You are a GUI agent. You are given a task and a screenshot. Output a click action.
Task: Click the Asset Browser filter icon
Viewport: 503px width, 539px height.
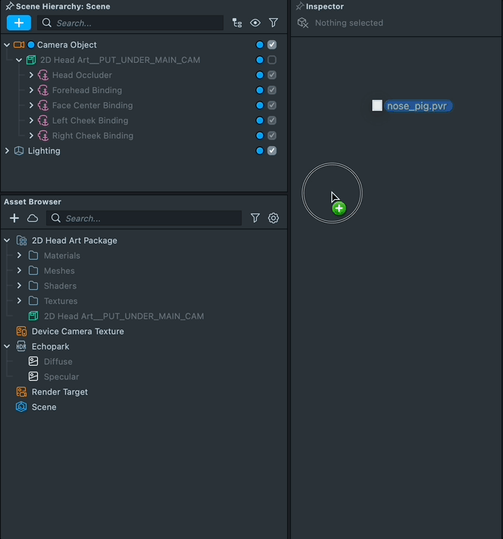coord(255,218)
